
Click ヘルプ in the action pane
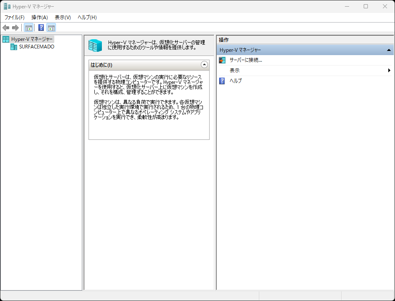click(x=236, y=81)
